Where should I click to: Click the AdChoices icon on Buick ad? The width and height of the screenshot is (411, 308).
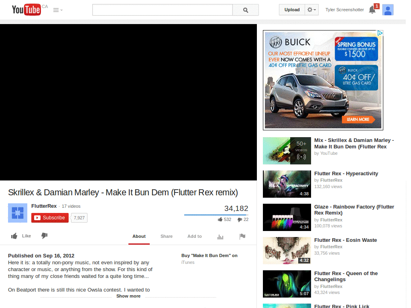coord(380,33)
